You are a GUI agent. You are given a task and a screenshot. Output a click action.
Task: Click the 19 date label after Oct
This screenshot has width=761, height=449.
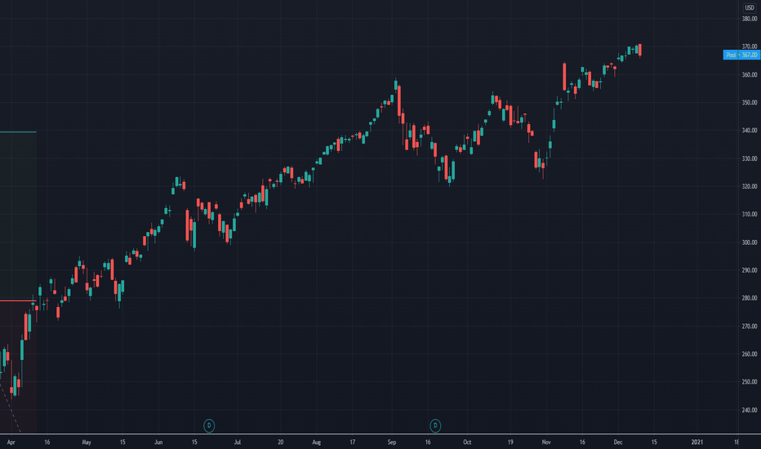coord(510,442)
